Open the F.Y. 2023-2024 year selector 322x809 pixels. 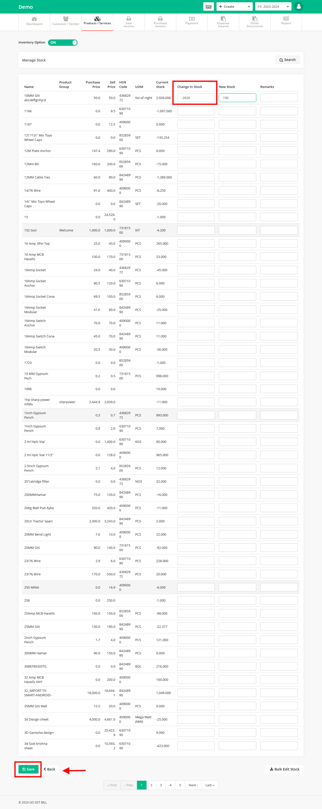click(273, 6)
